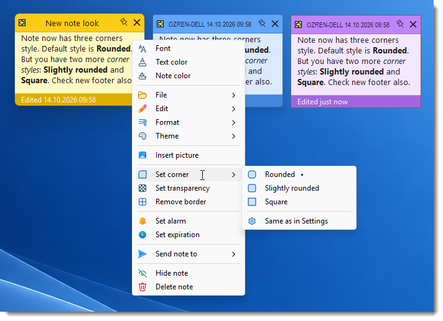Open the Edit menu entry
This screenshot has height=321, width=443.
pos(189,109)
